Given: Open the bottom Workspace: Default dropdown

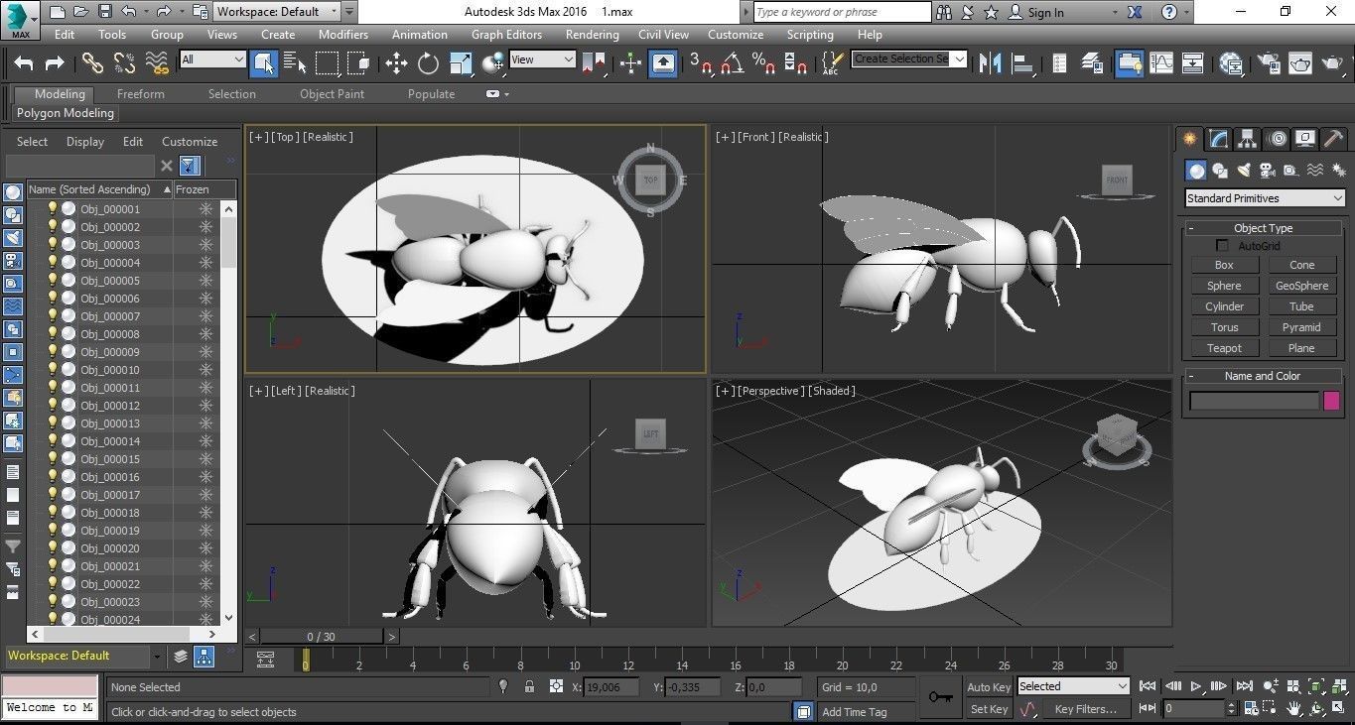Looking at the screenshot, I should (x=84, y=656).
